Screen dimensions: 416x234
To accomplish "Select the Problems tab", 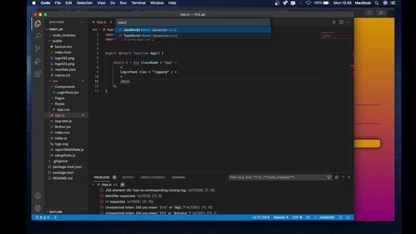I will [101, 177].
